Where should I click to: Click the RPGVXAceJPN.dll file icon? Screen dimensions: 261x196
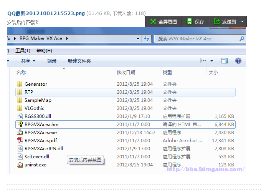(x=20, y=148)
